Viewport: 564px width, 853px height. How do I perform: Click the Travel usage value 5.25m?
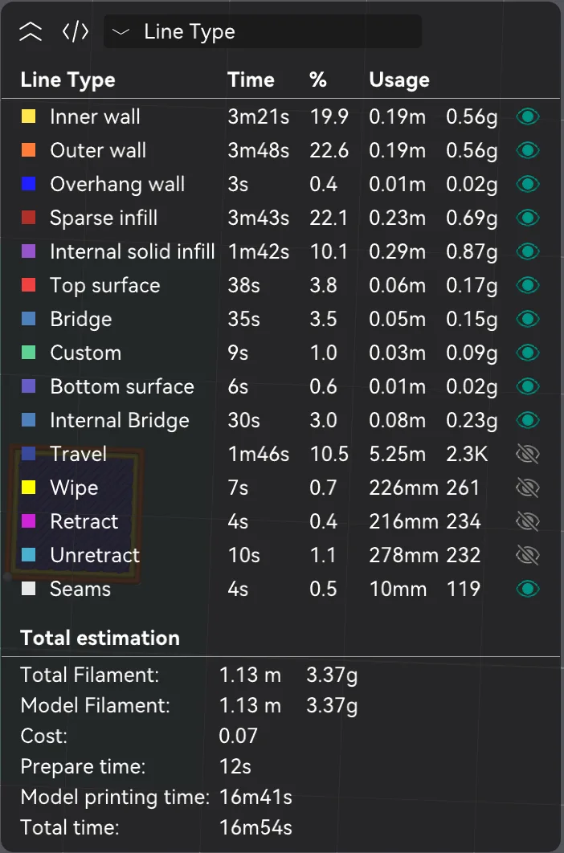click(397, 454)
